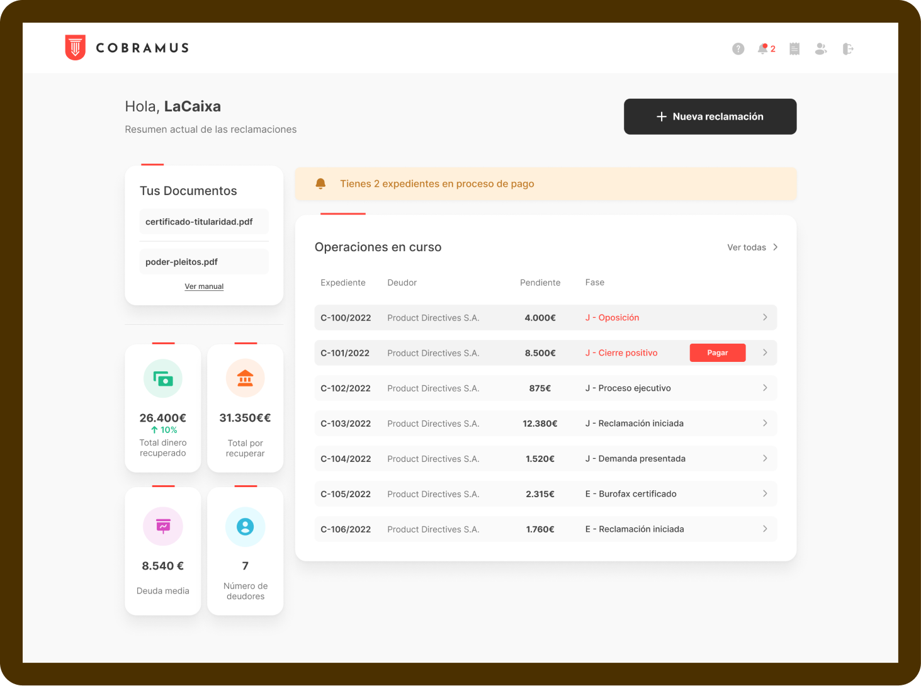This screenshot has width=921, height=686.
Task: Click pending amount 4.000€
Action: tap(540, 318)
